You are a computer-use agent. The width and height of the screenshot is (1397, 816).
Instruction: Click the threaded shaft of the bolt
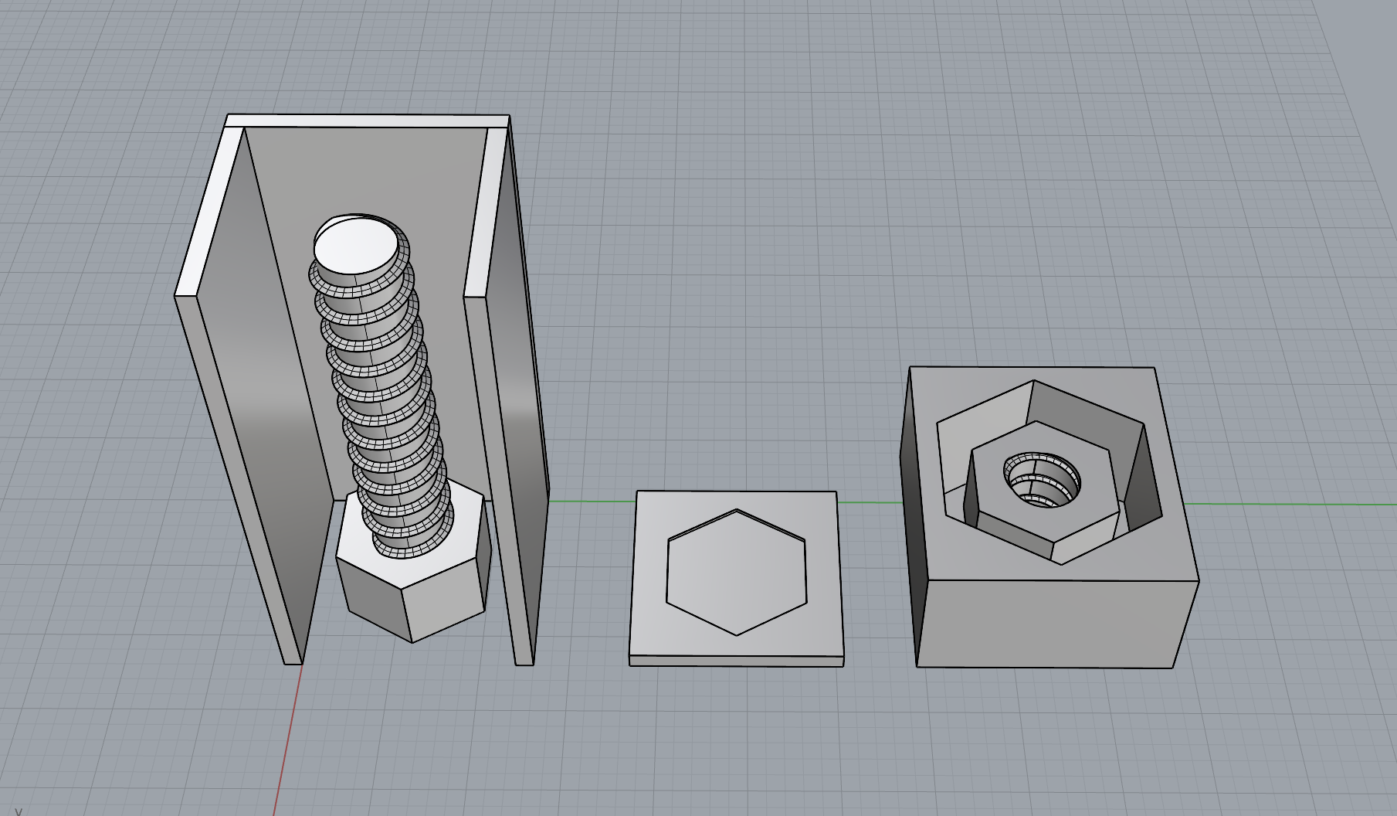click(380, 386)
